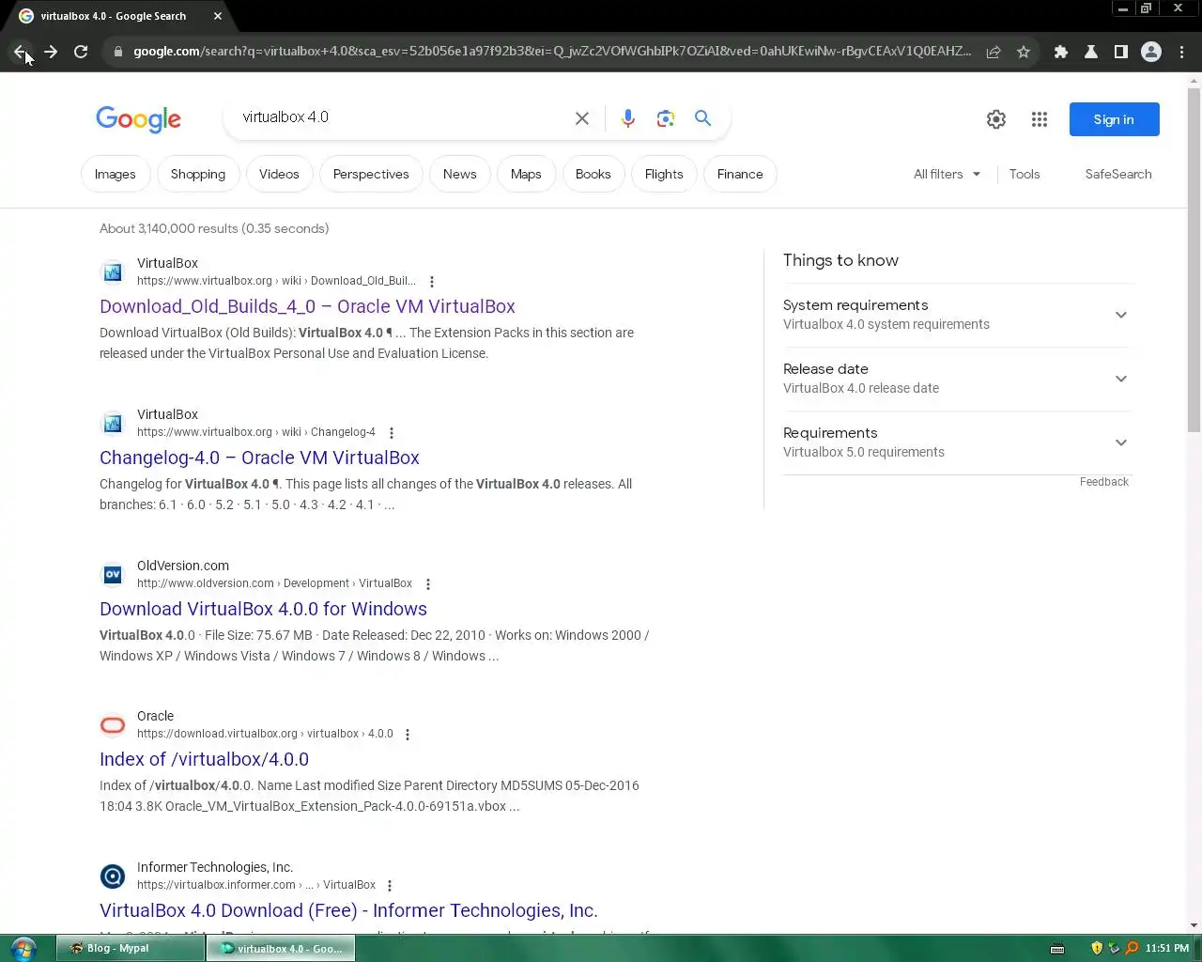Start voice search with microphone

click(628, 118)
